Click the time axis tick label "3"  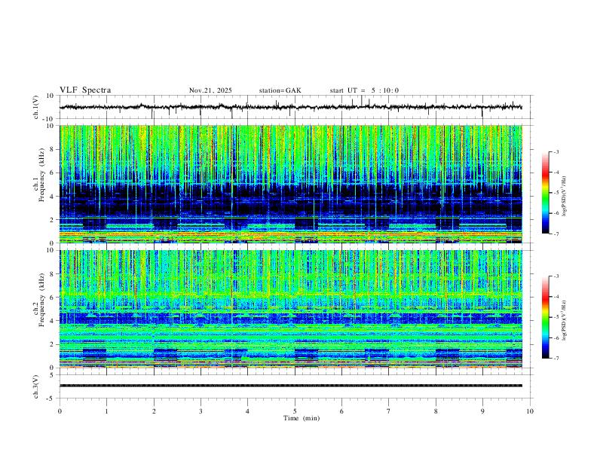pos(201,411)
